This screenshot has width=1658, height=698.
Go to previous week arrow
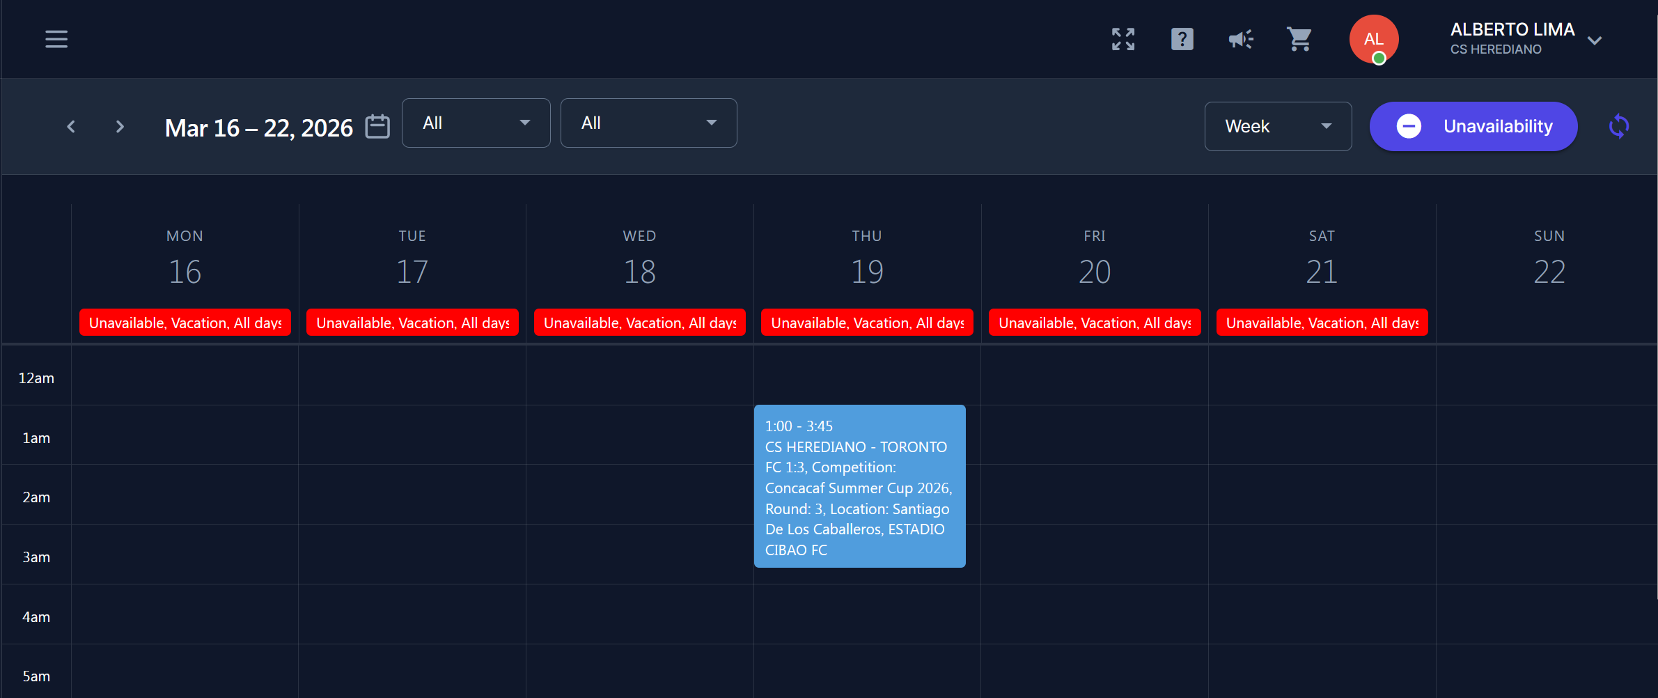[x=71, y=127]
